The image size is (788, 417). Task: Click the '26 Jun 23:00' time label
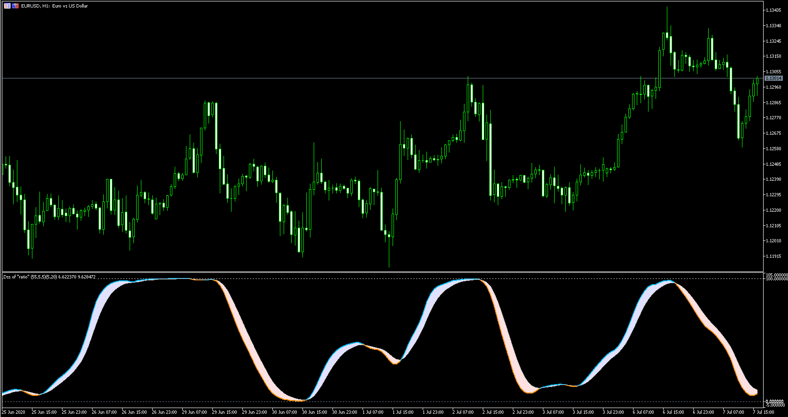(x=164, y=412)
